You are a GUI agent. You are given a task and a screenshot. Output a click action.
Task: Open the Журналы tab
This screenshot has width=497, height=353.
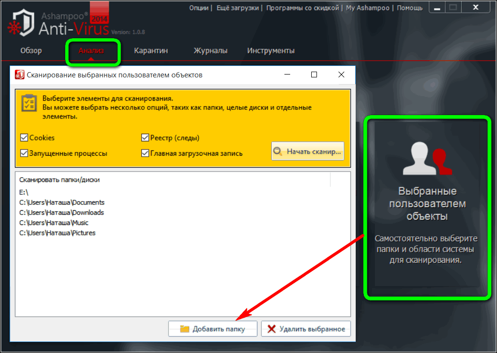(x=210, y=51)
